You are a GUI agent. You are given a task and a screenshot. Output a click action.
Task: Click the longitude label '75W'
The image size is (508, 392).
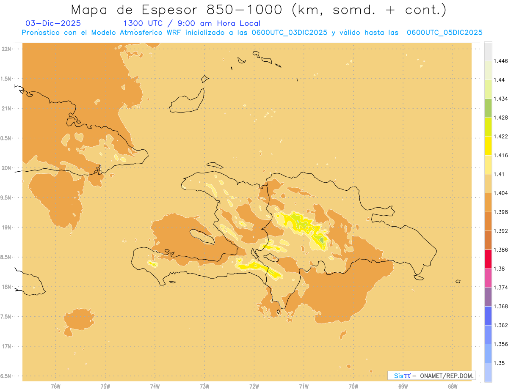point(105,387)
